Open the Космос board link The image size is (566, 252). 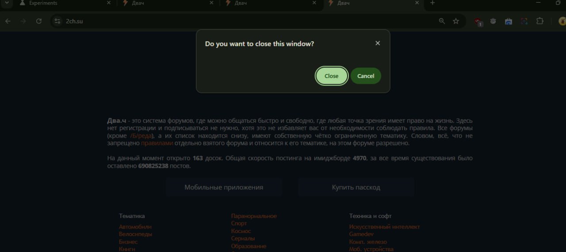coord(241,231)
